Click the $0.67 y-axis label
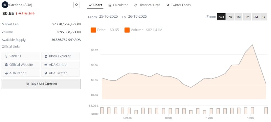This screenshot has height=122, width=271. point(94,50)
